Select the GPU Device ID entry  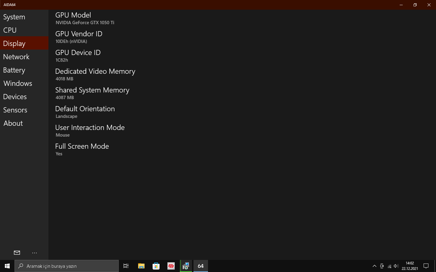(x=78, y=53)
